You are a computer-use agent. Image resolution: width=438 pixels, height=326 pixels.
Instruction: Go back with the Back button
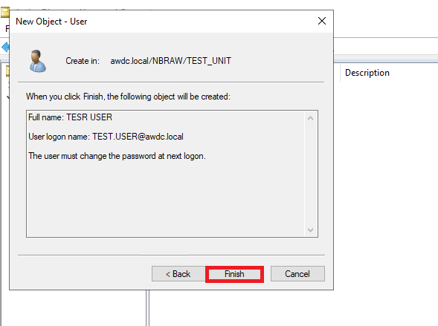pos(178,273)
